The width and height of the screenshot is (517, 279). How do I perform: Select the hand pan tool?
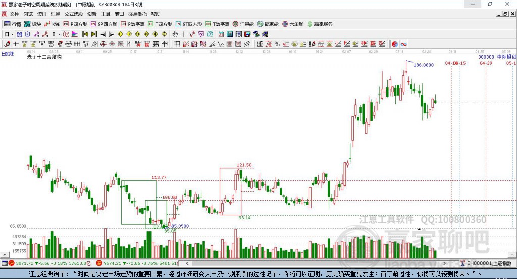pos(175,34)
